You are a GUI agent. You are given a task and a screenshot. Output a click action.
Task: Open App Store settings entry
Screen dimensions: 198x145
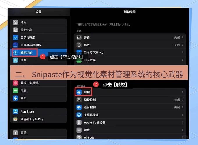point(39,112)
